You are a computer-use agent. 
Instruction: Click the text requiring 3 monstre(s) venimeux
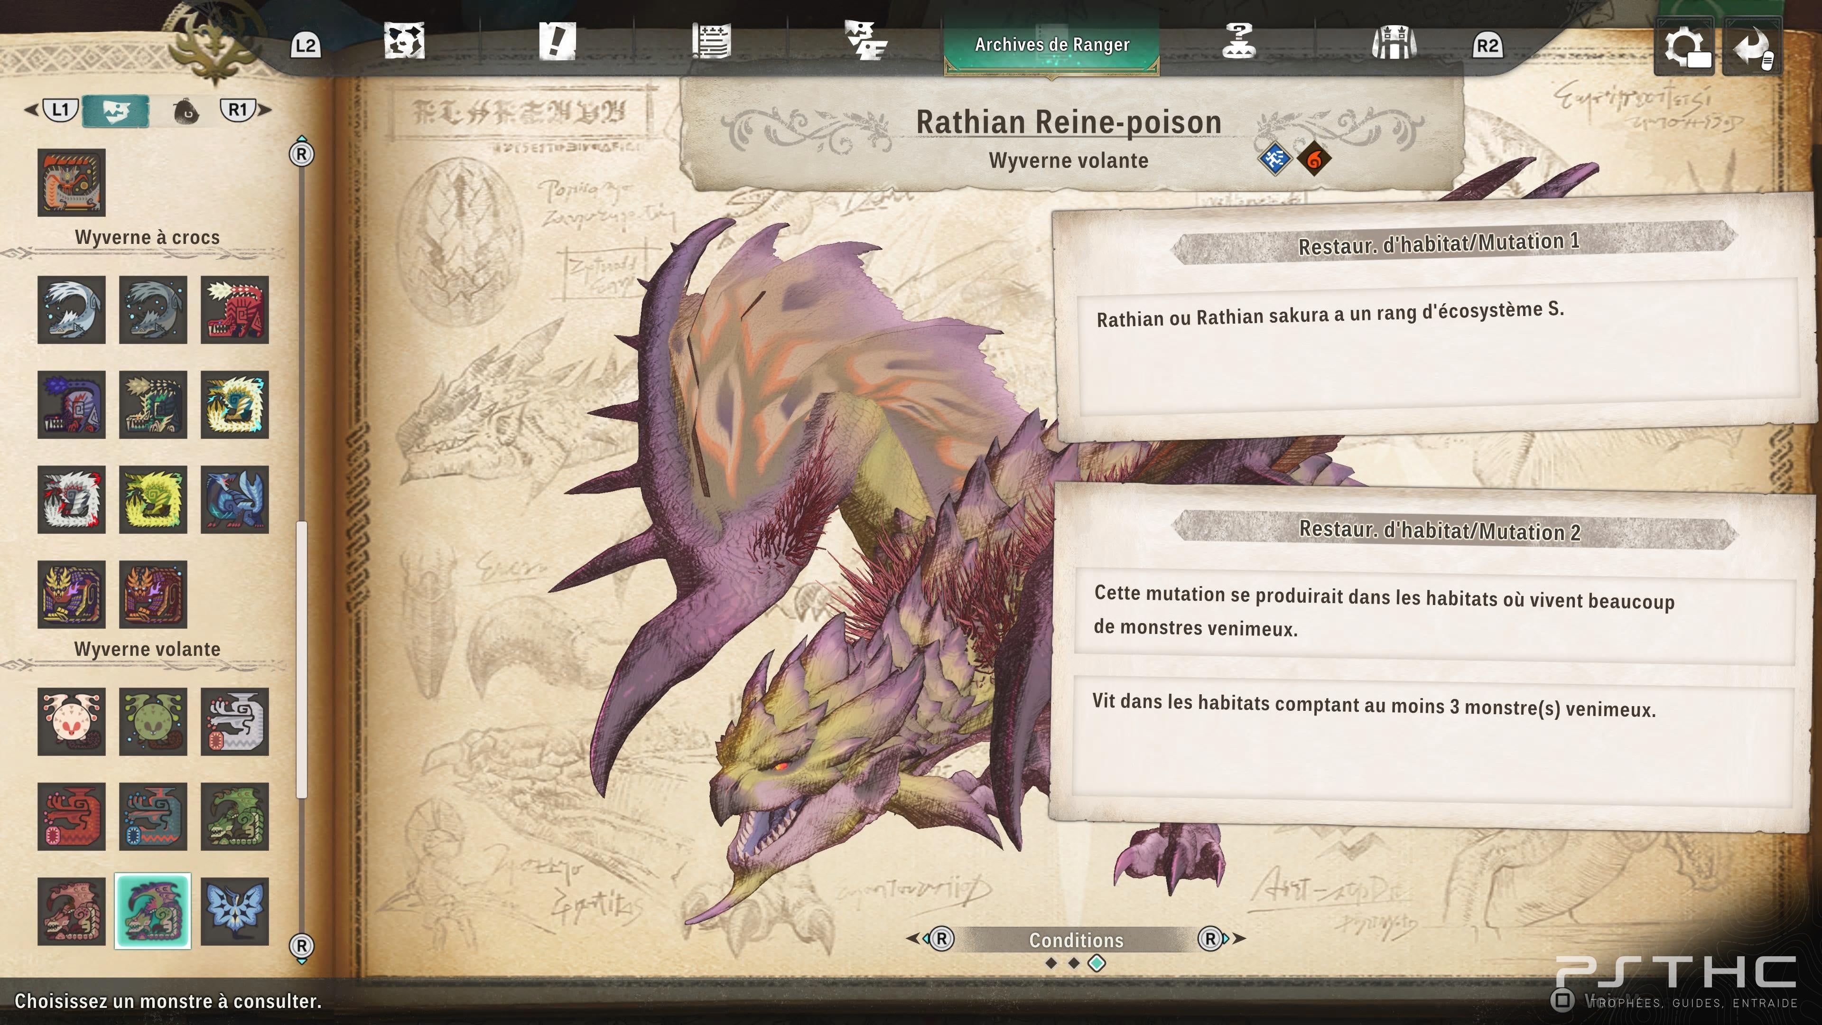click(1374, 705)
